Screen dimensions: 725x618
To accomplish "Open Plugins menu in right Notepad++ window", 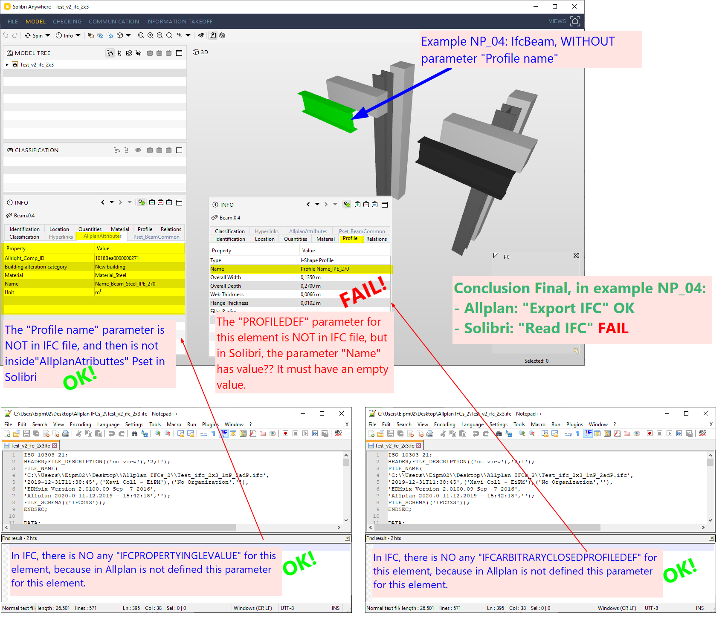I will click(x=574, y=425).
